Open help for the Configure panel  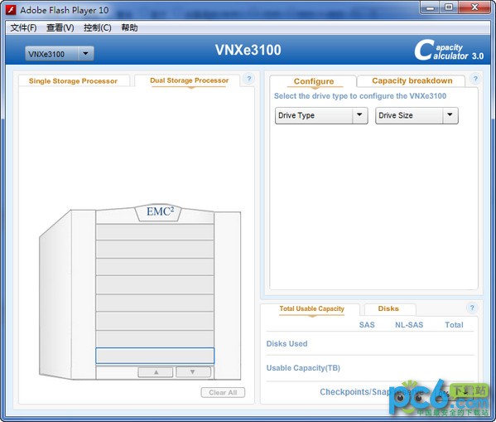[x=475, y=79]
